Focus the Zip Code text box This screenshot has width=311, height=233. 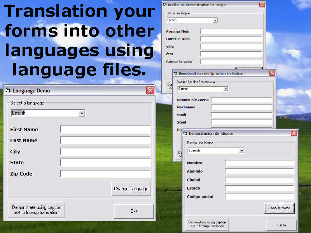105,174
